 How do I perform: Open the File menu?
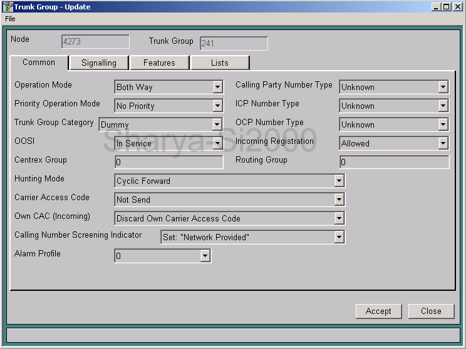coord(10,19)
